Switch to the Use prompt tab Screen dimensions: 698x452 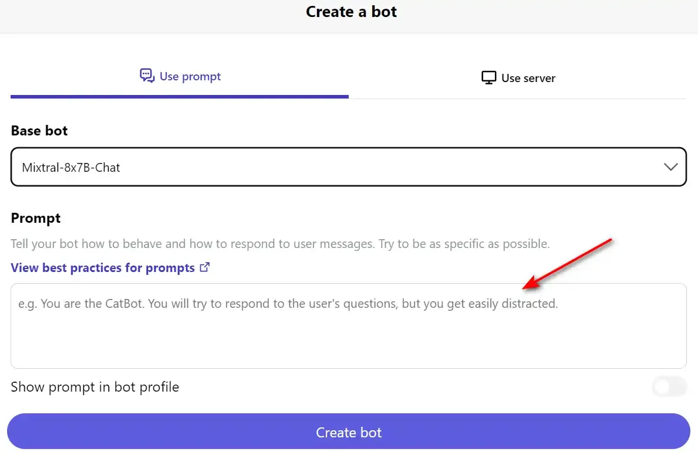180,76
